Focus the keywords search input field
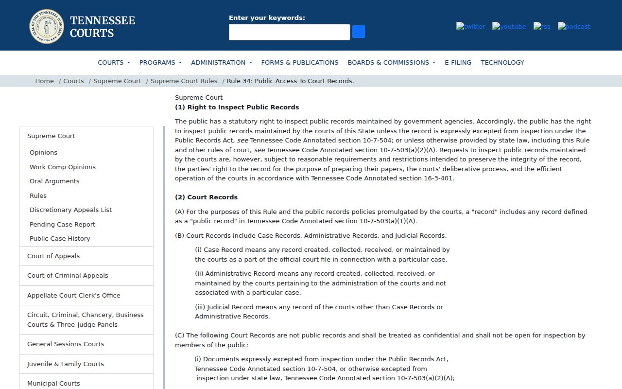622x389 pixels. tap(290, 32)
